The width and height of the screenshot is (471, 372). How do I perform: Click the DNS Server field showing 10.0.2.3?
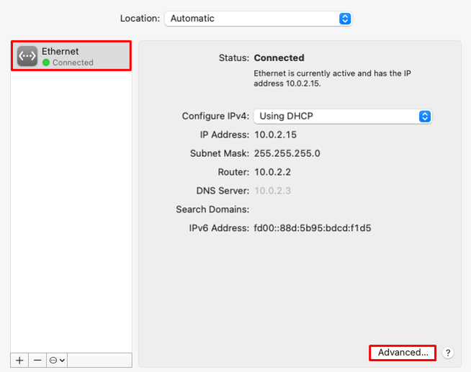[x=272, y=191]
